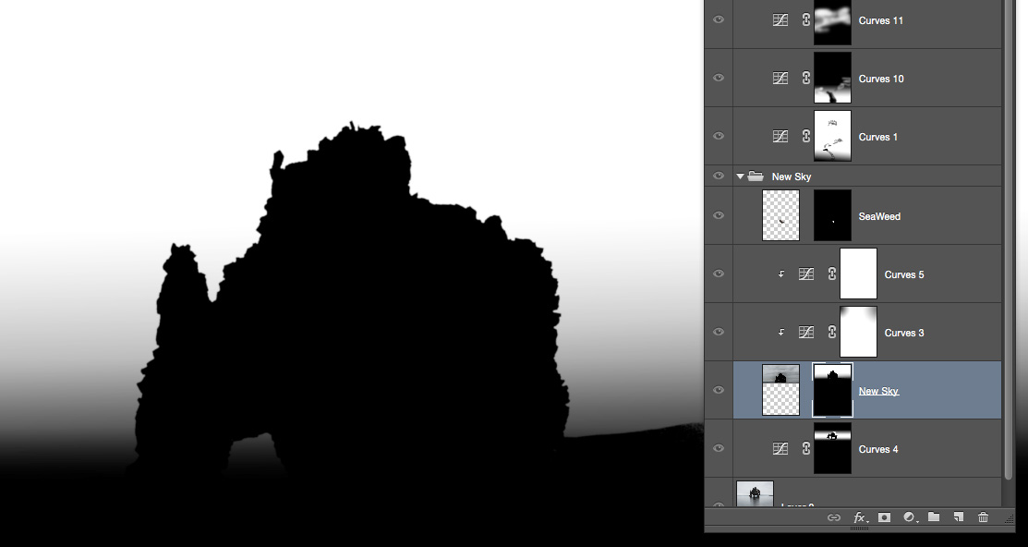Unlink mask on Curves 4 layer

[805, 449]
